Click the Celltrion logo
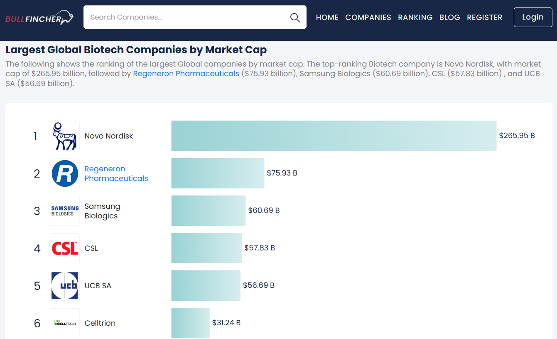Screen dimensions: 557x339 65,323
